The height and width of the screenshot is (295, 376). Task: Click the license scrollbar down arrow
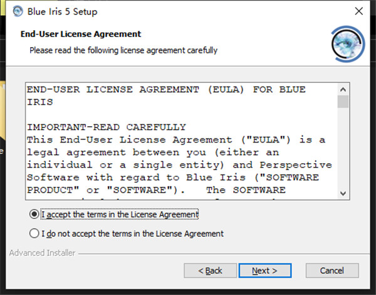tap(342, 193)
